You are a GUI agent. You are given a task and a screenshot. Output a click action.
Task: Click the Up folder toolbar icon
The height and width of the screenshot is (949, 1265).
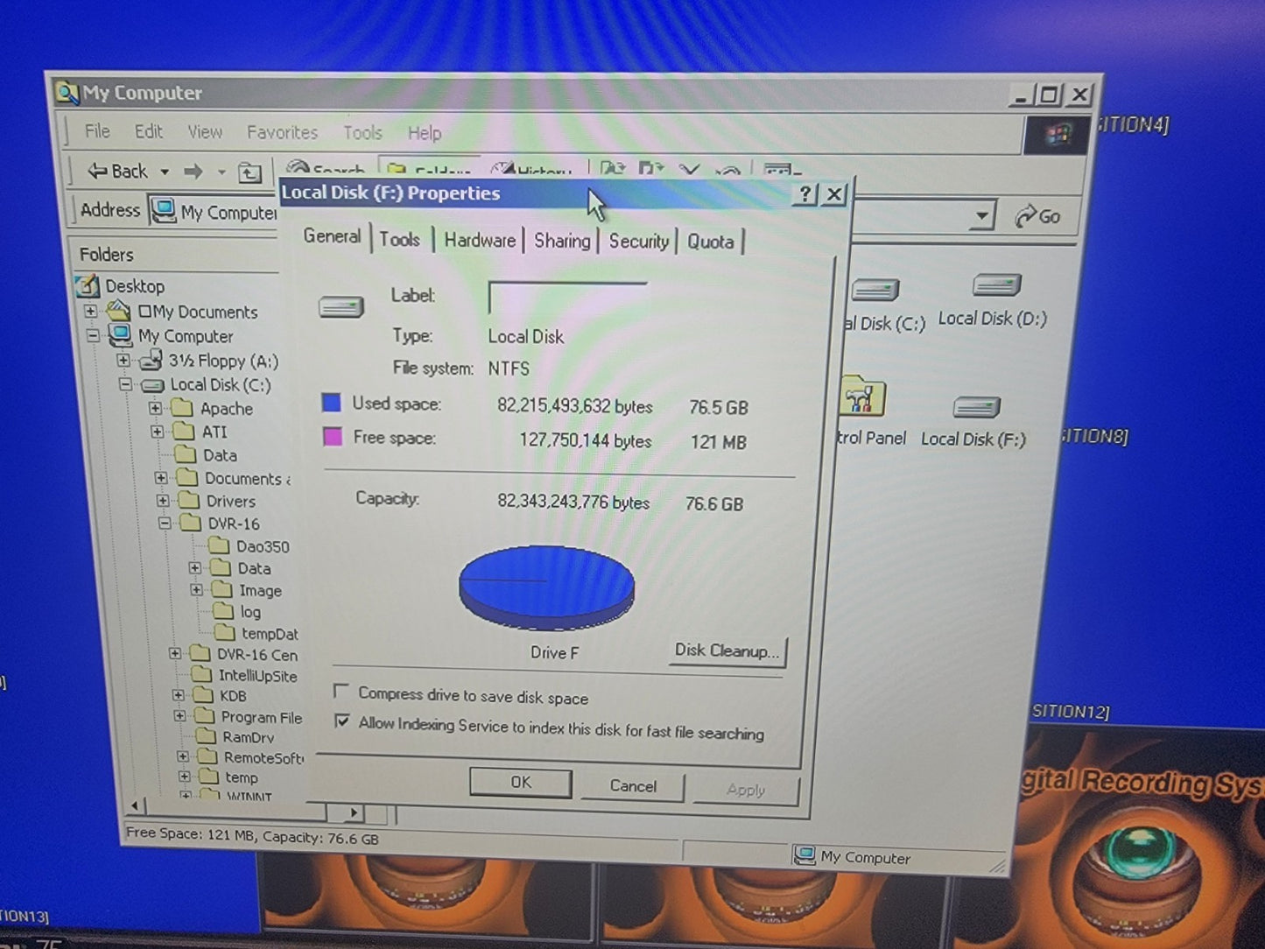coord(250,172)
